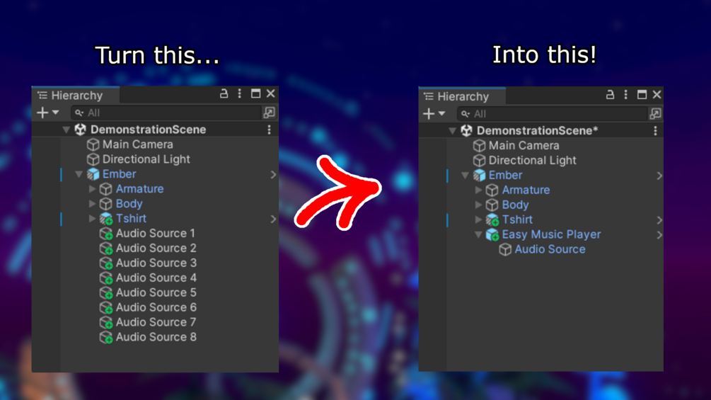Open Easy Music Player prefab via right arrow
This screenshot has width=711, height=400.
(x=659, y=235)
